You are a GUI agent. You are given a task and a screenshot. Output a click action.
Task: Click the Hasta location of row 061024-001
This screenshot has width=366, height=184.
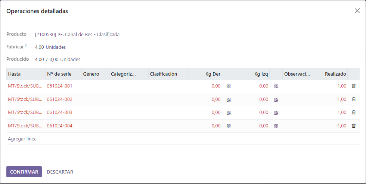tap(25, 86)
